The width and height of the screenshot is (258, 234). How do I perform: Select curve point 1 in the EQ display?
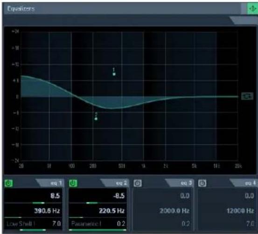point(114,74)
